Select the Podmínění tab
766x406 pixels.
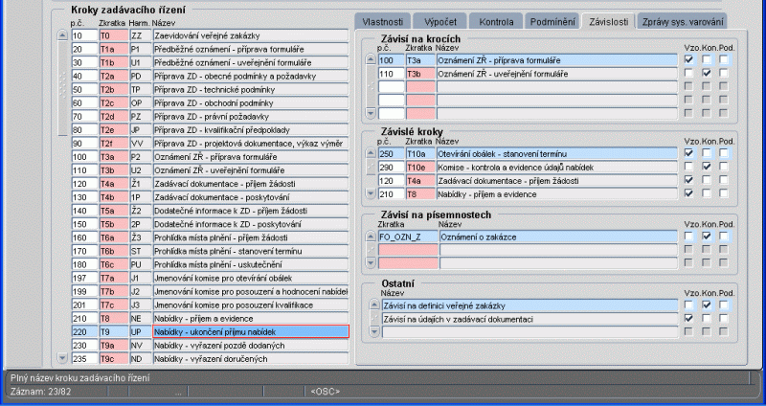coord(552,22)
